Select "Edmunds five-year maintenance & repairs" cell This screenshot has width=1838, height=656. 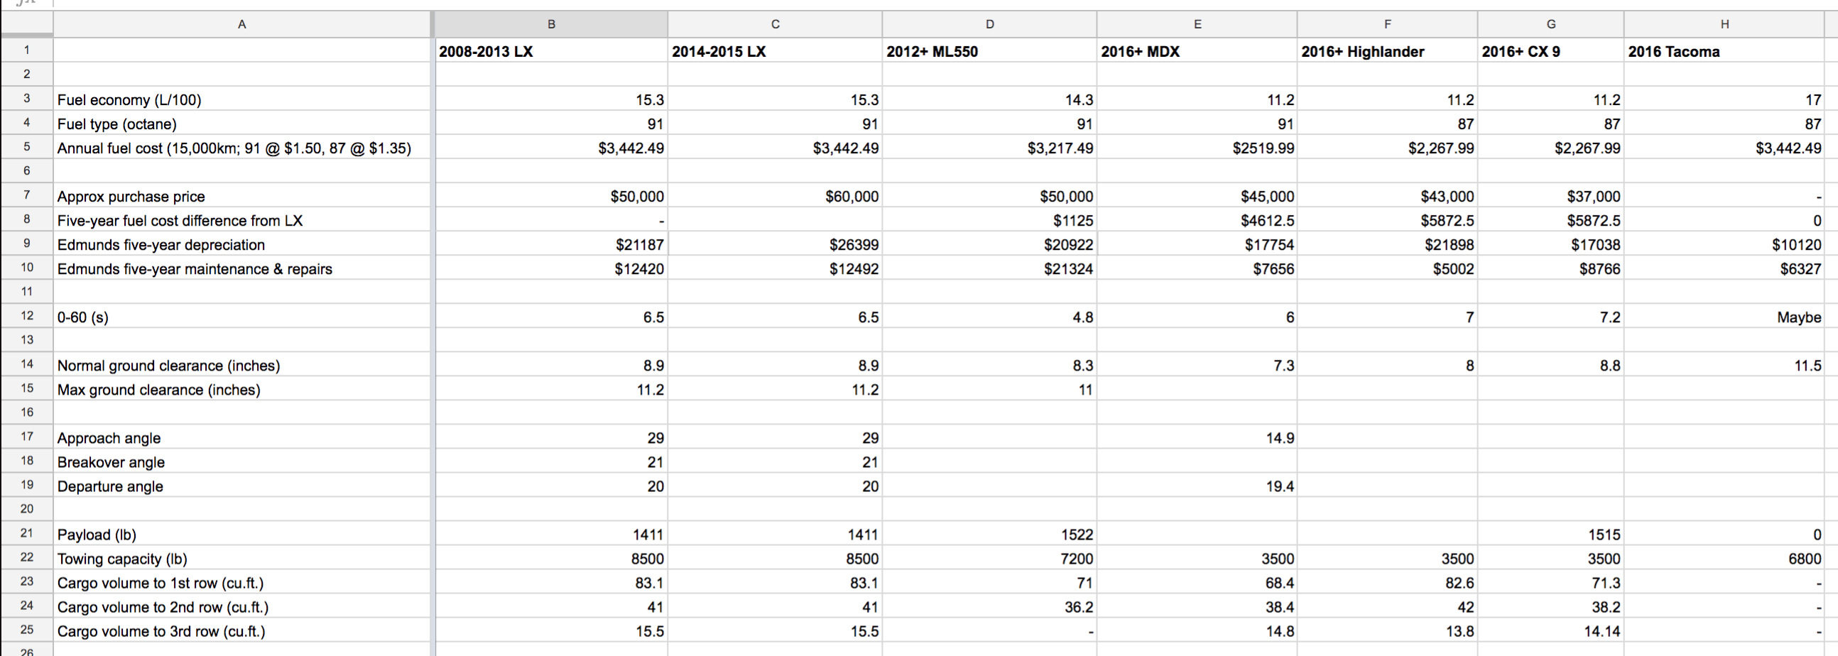pyautogui.click(x=242, y=269)
